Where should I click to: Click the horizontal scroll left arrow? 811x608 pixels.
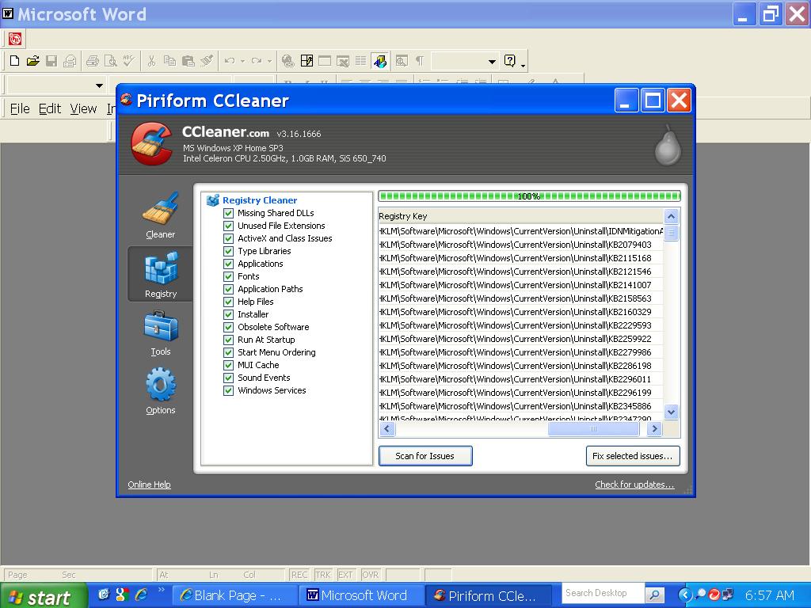pyautogui.click(x=386, y=428)
